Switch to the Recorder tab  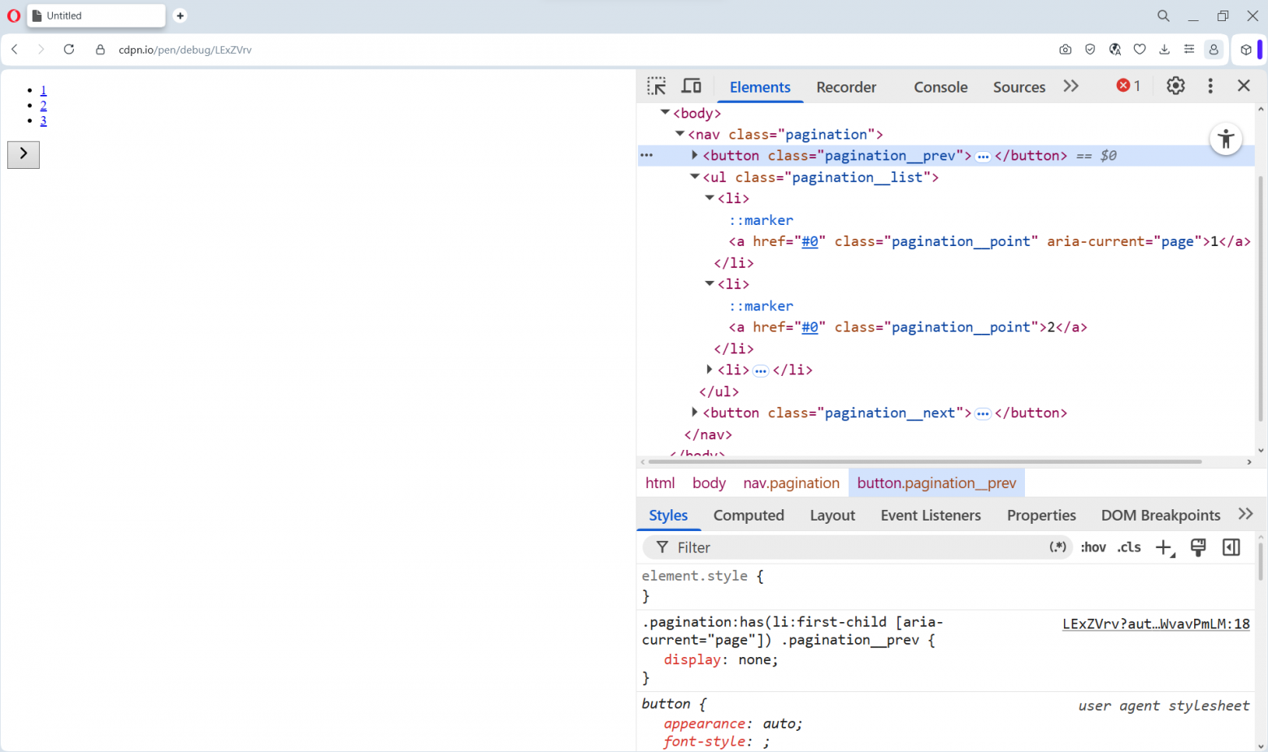846,87
